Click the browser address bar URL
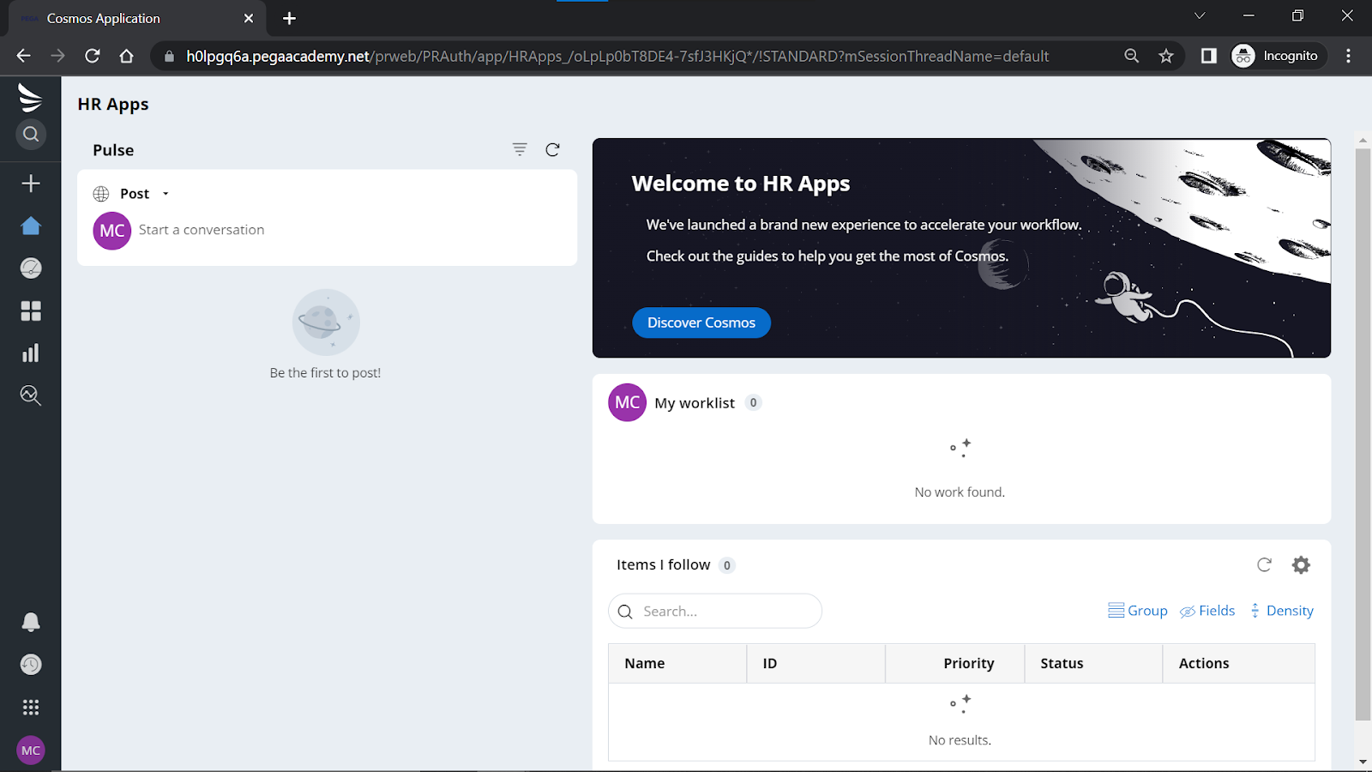This screenshot has height=772, width=1372. pyautogui.click(x=617, y=56)
